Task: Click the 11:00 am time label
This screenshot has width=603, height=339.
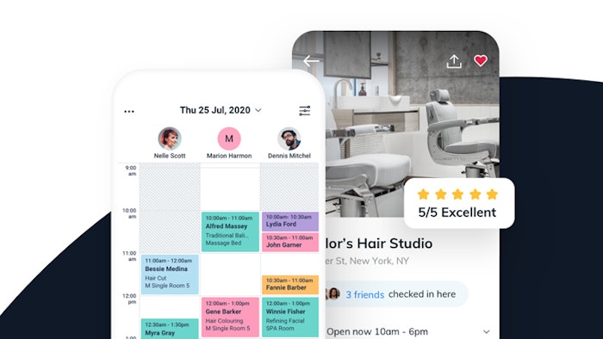Action: coord(129,256)
